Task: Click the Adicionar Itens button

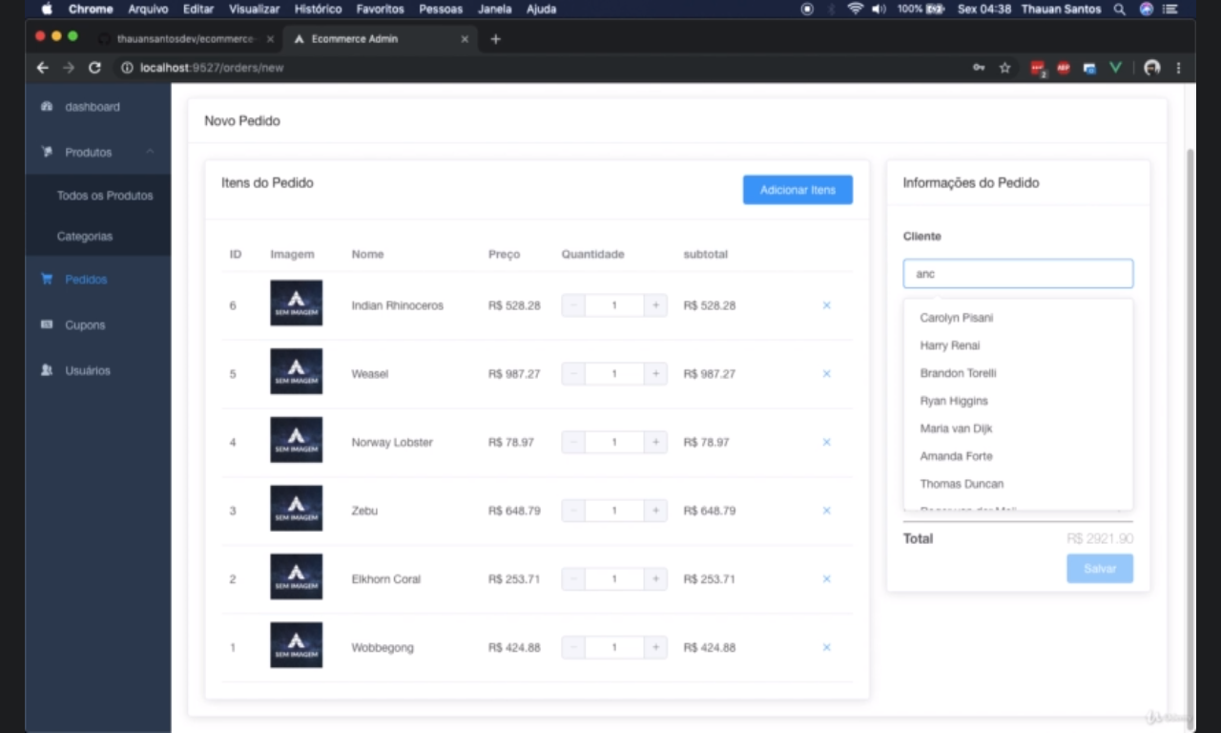Action: [x=797, y=190]
